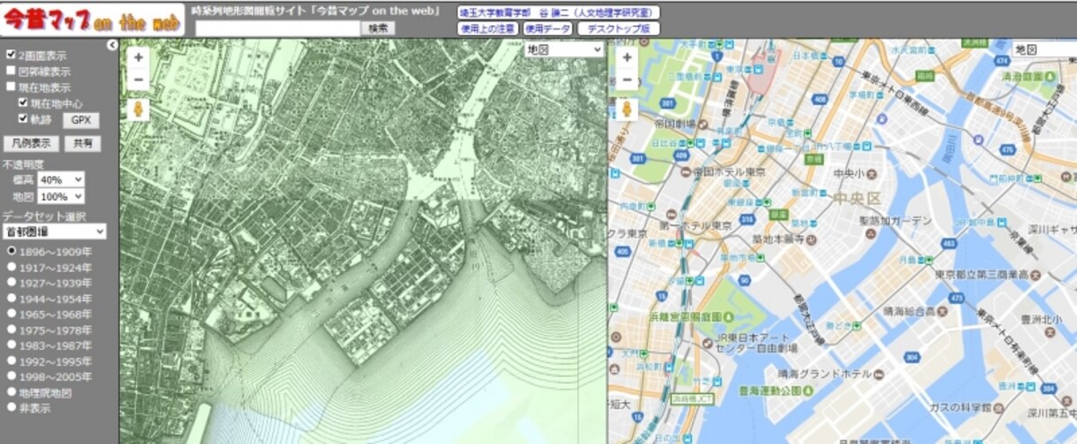Zoom in on the right Google map
This screenshot has width=1077, height=444.
[x=626, y=57]
